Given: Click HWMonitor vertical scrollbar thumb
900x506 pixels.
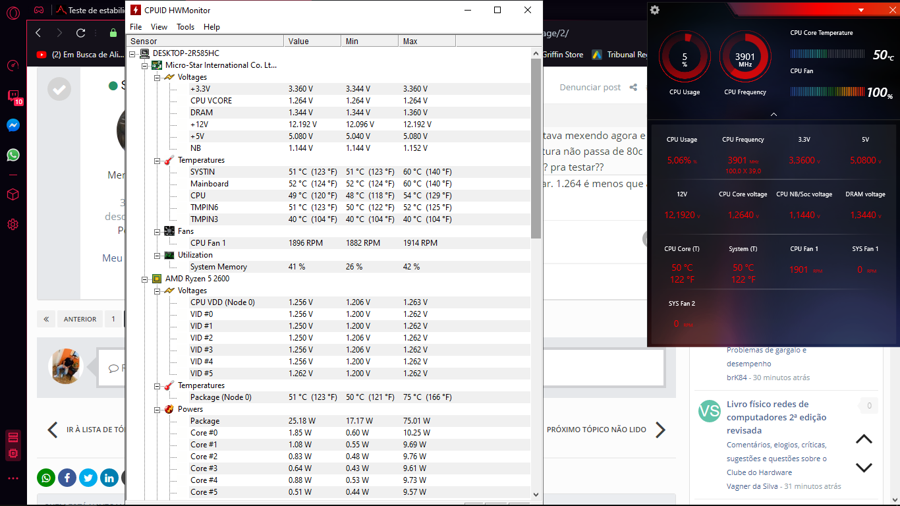Looking at the screenshot, I should [536, 148].
